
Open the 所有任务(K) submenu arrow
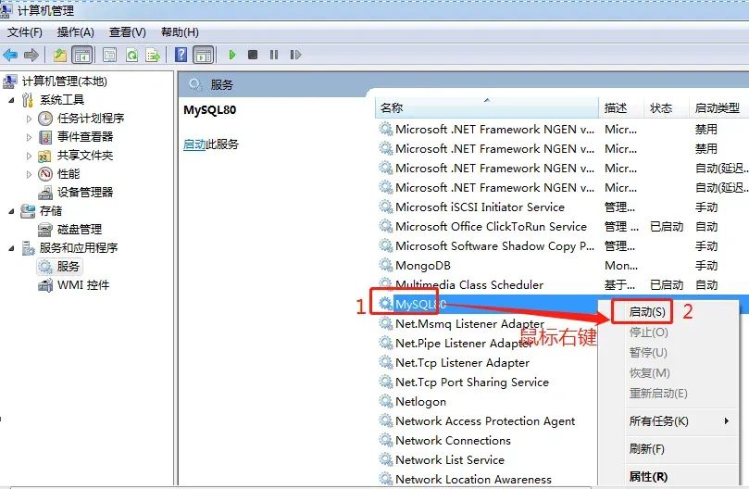[727, 420]
